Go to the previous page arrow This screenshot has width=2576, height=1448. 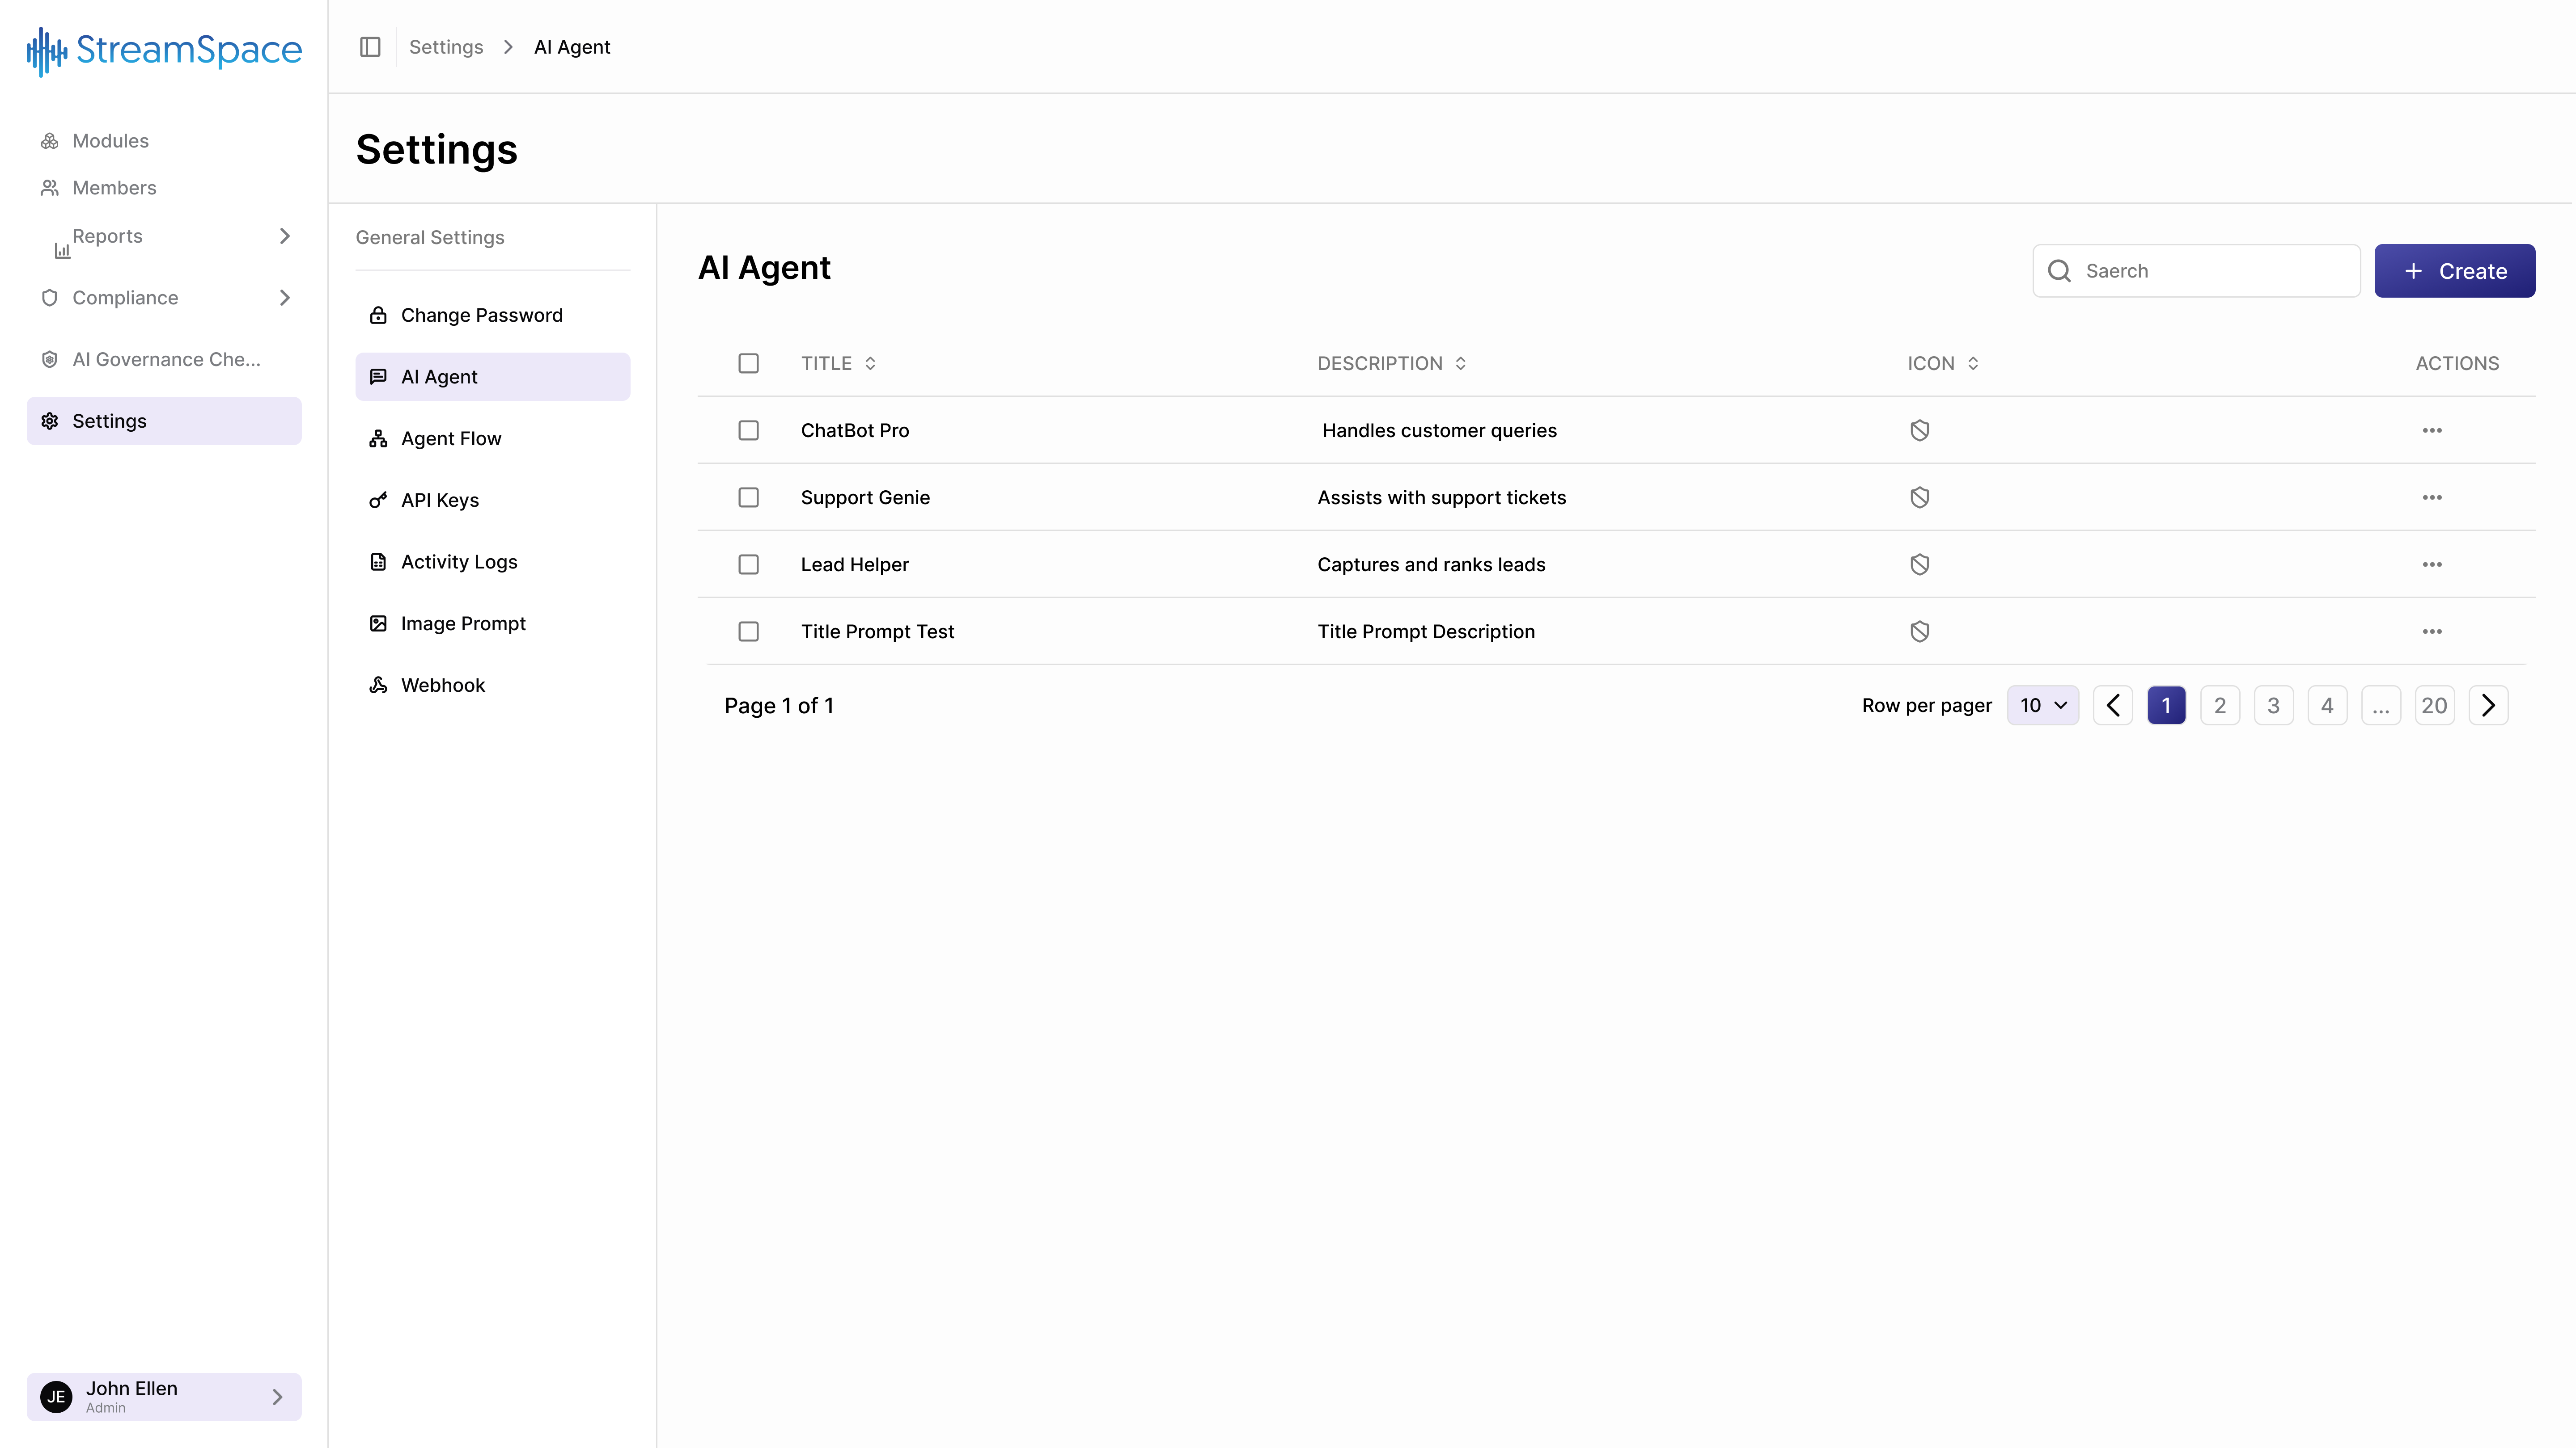coord(2113,706)
